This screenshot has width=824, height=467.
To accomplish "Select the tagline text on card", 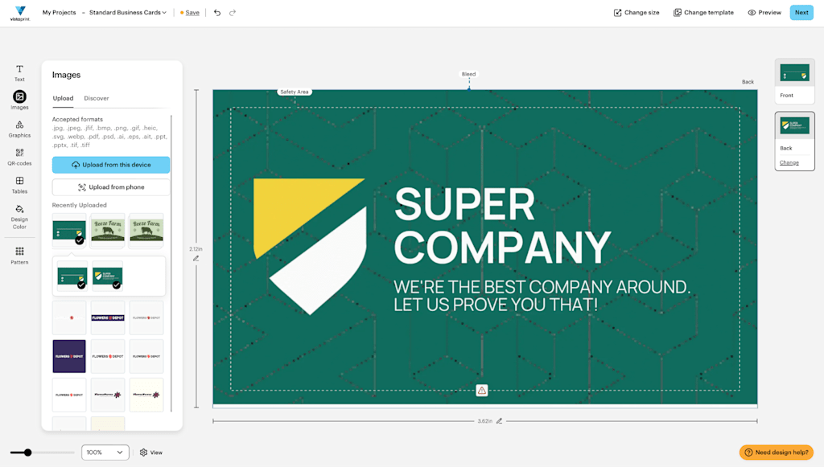I will pyautogui.click(x=542, y=296).
